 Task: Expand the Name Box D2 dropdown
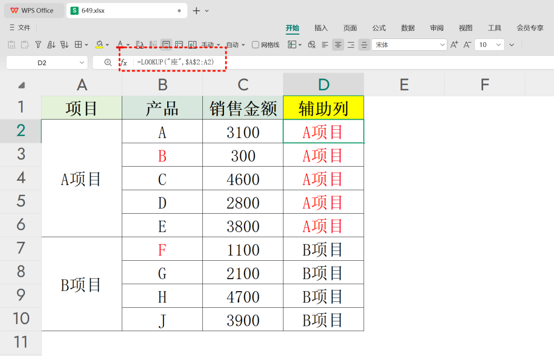82,63
